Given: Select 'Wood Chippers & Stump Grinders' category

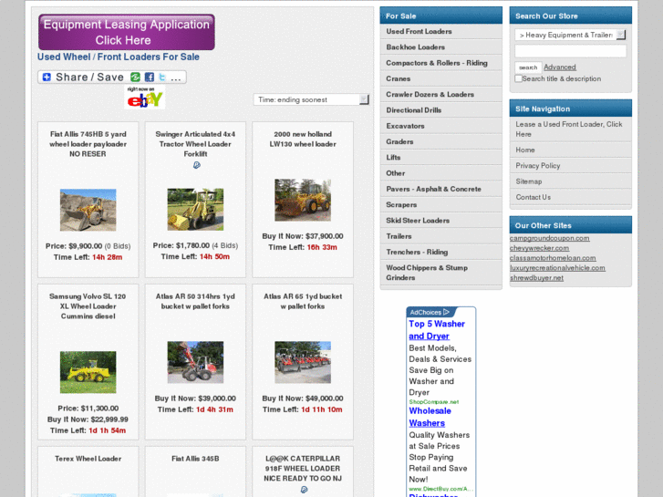Looking at the screenshot, I should pos(441,273).
